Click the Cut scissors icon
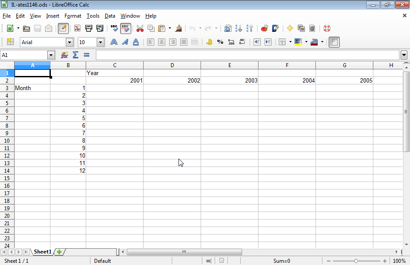 coord(140,28)
